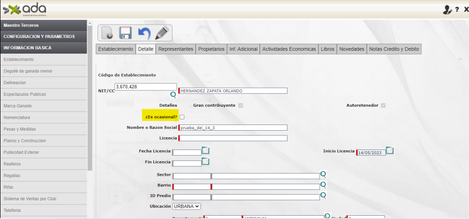Click the Edit pencil icon
Image resolution: width=469 pixels, height=219 pixels.
click(162, 33)
